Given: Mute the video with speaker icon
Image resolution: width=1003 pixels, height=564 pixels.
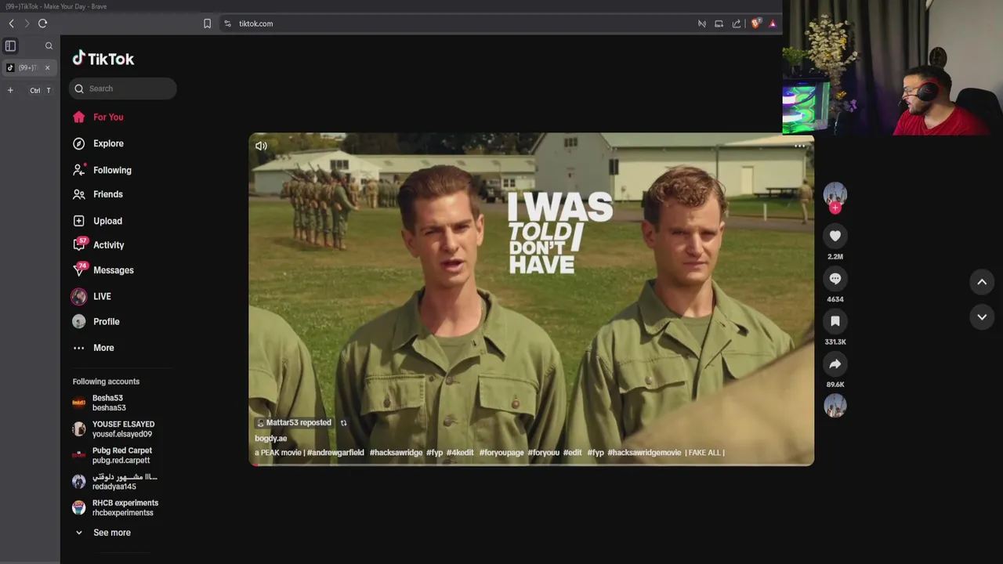Looking at the screenshot, I should (261, 146).
